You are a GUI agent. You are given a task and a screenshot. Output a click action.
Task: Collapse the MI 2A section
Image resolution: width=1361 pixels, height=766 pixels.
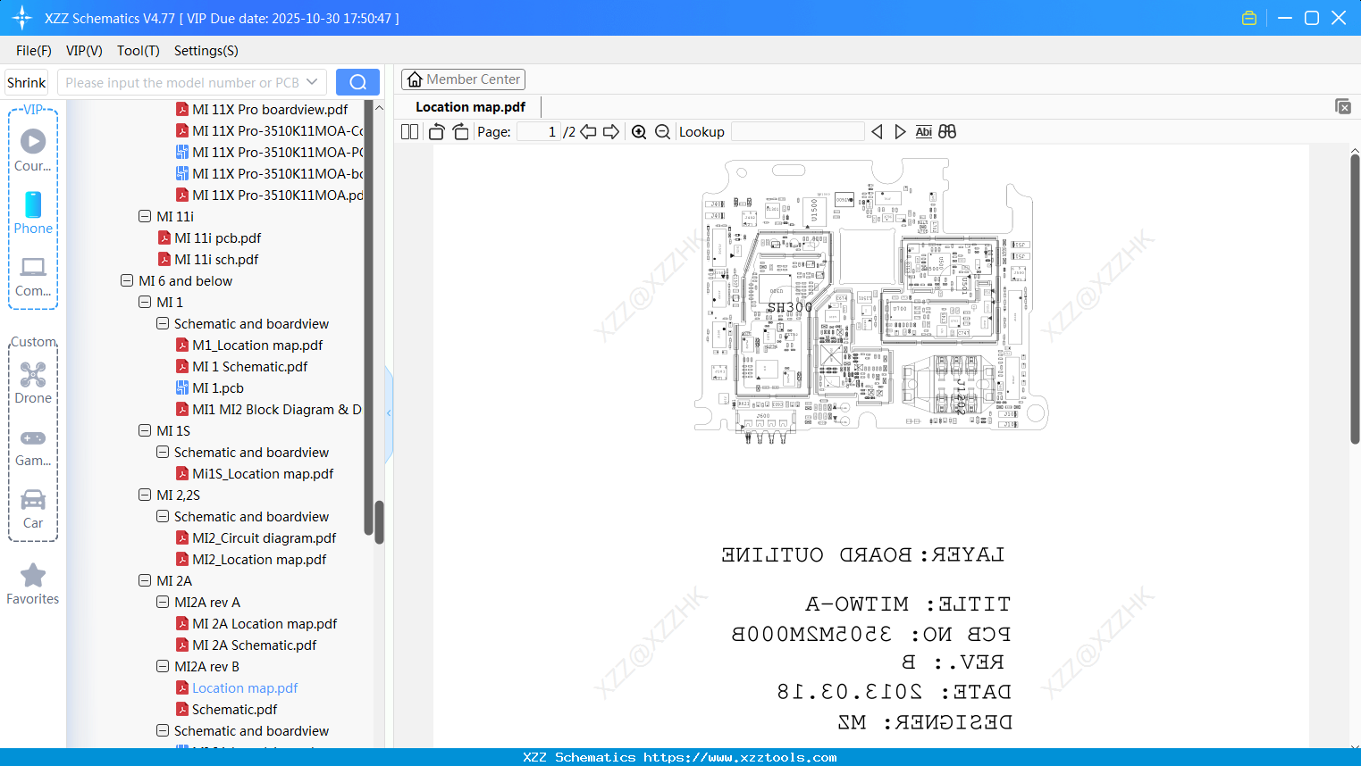point(144,580)
